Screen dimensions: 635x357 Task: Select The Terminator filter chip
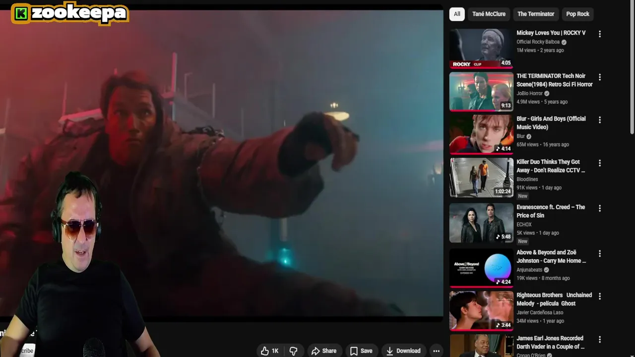click(x=536, y=14)
